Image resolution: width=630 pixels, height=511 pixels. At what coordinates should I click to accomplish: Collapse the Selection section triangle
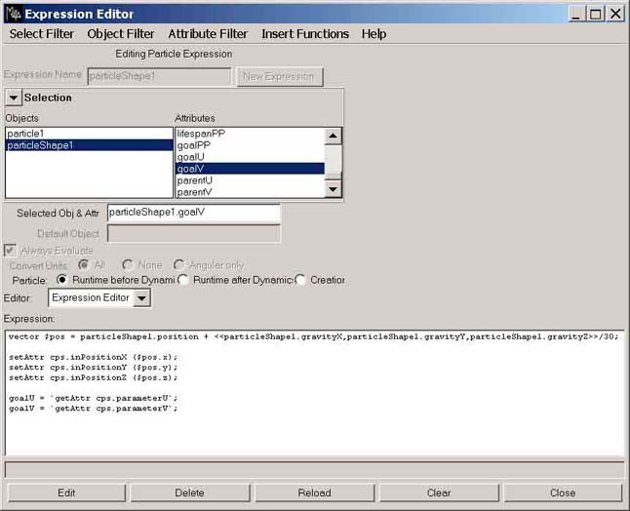point(14,98)
